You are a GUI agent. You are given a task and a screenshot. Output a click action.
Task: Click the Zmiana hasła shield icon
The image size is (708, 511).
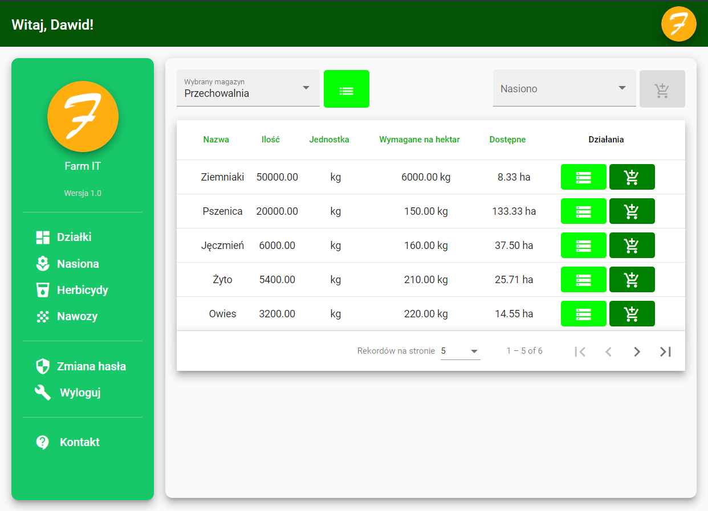click(x=43, y=366)
